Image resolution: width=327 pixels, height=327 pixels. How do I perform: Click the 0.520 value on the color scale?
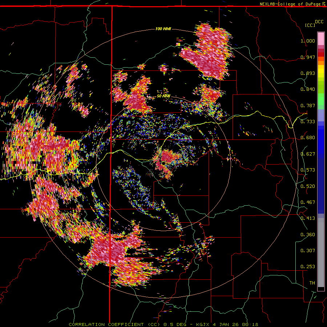point(308,186)
